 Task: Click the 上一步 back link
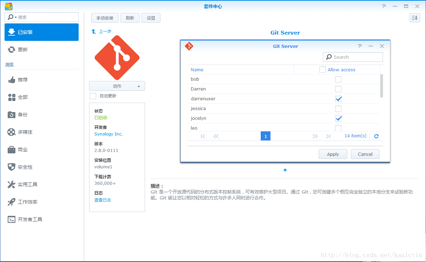(105, 31)
